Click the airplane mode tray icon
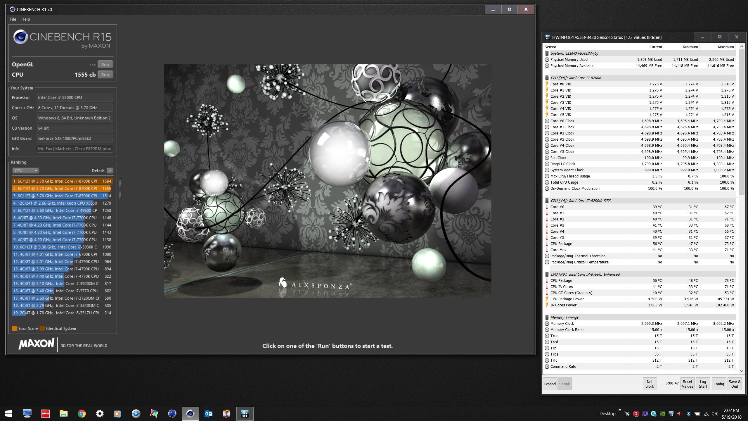 627,414
